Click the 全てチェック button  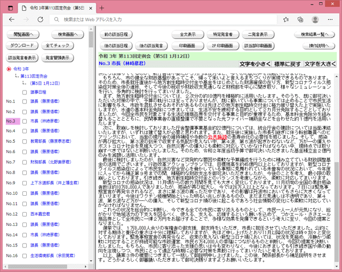(x=58, y=46)
